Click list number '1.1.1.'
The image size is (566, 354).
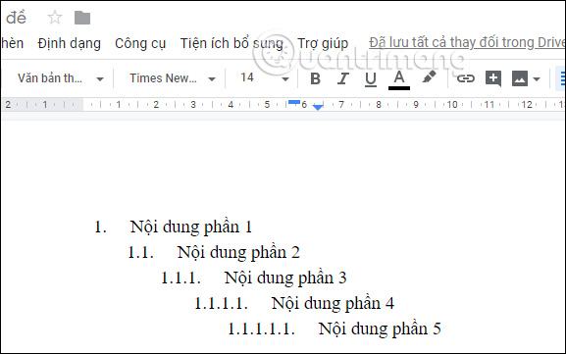pyautogui.click(x=180, y=278)
